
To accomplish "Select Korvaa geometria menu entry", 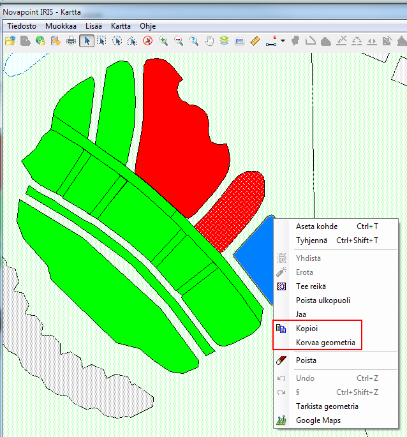I will (336, 343).
